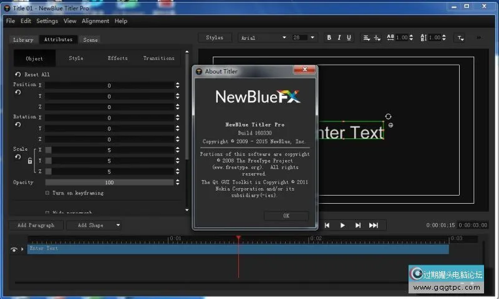The width and height of the screenshot is (499, 299).
Task: Toggle the Scale proportion lock
Action: (x=30, y=161)
